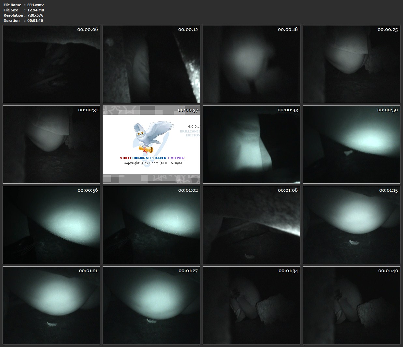Click the thumbnail at 00:00:50
403x347 pixels.
tap(351, 145)
